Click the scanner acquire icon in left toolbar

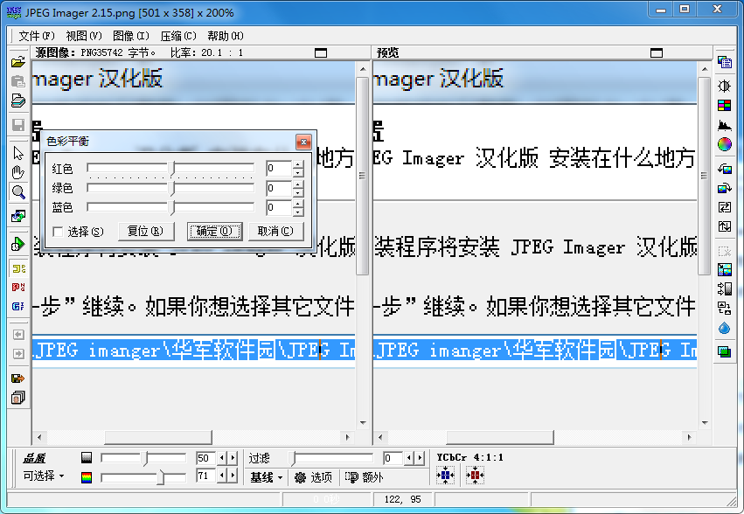pos(18,101)
